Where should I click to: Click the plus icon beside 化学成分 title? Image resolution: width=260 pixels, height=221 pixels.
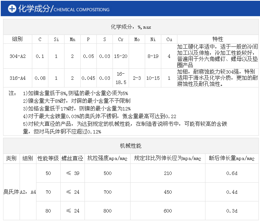[x=12, y=9]
